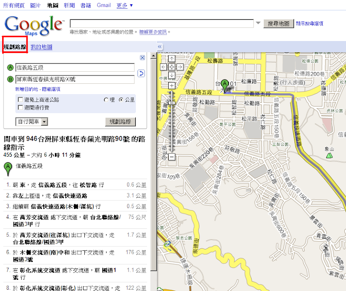Click 瞭解更多資訊 learn more link
The width and height of the screenshot is (346, 291).
[x=153, y=32]
